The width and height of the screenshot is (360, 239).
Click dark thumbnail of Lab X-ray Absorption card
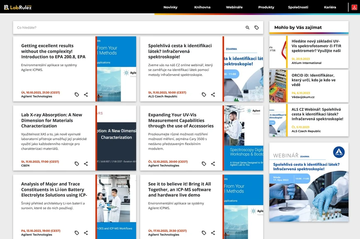pos(117,138)
